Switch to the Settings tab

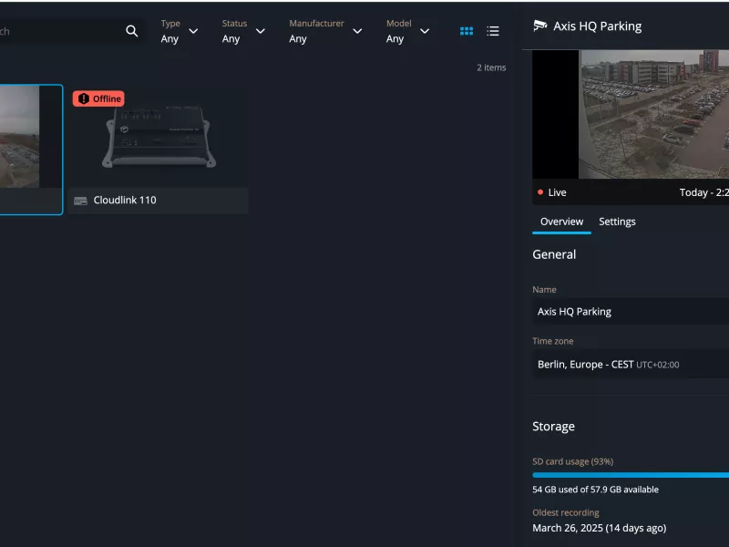(x=617, y=222)
